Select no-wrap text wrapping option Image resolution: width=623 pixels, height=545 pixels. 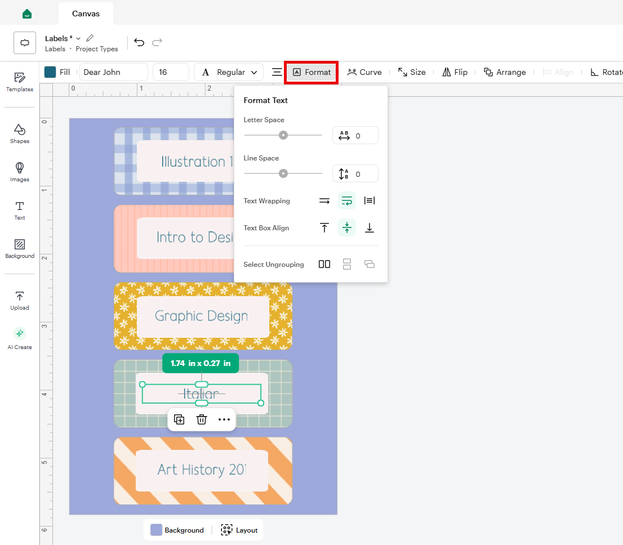click(324, 200)
